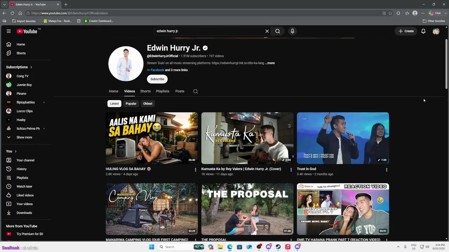Switch to the channel Shorts tab
This screenshot has height=252, width=449.
point(146,91)
